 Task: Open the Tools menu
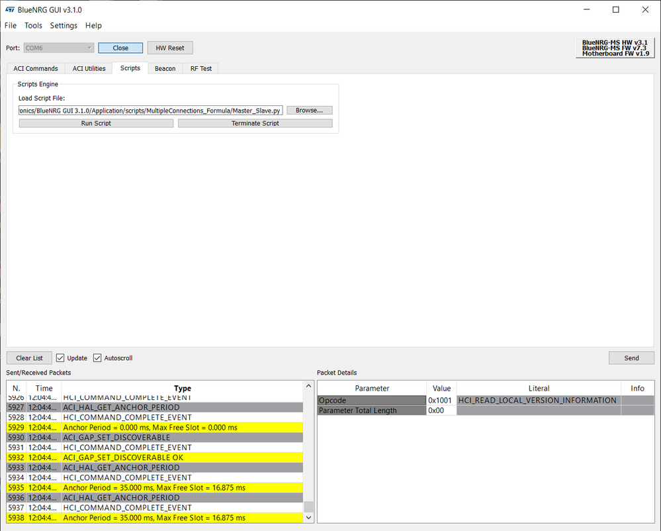33,25
